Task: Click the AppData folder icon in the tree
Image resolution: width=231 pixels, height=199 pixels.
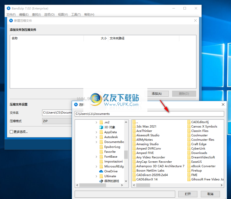Action: (101, 132)
